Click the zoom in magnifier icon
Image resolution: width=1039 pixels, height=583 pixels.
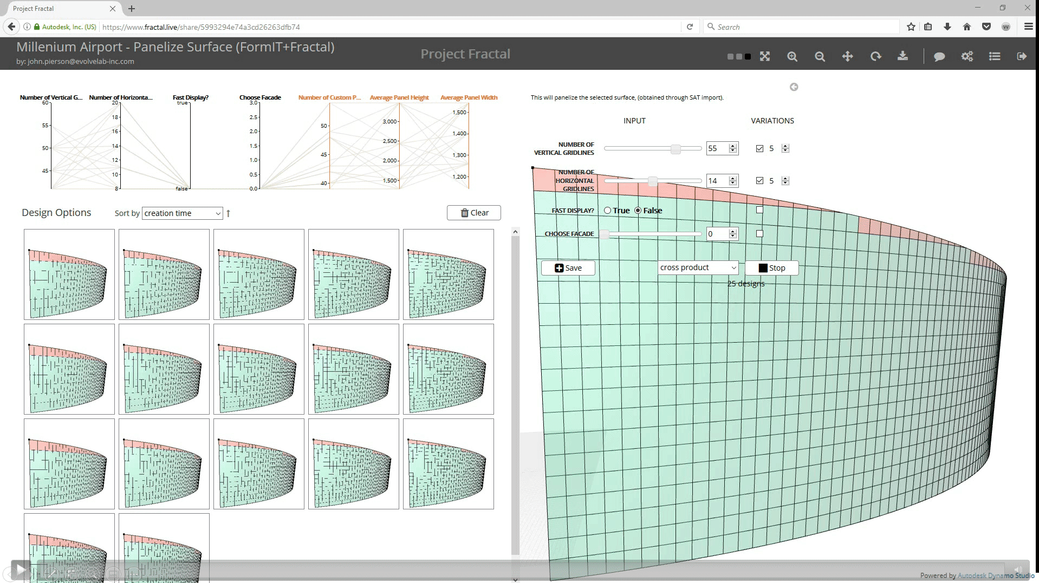tap(792, 56)
